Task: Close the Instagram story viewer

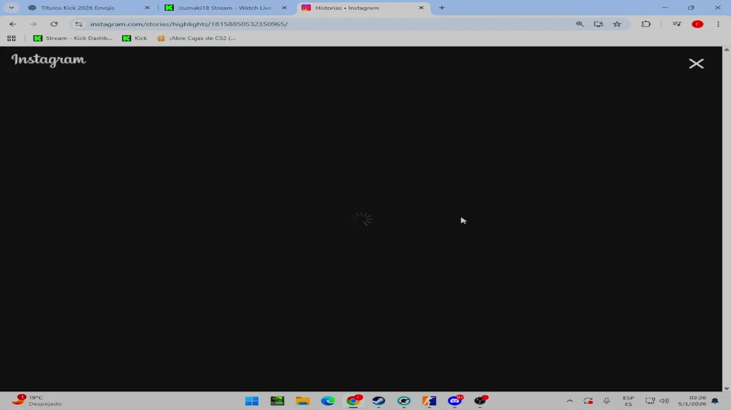Action: [x=696, y=64]
